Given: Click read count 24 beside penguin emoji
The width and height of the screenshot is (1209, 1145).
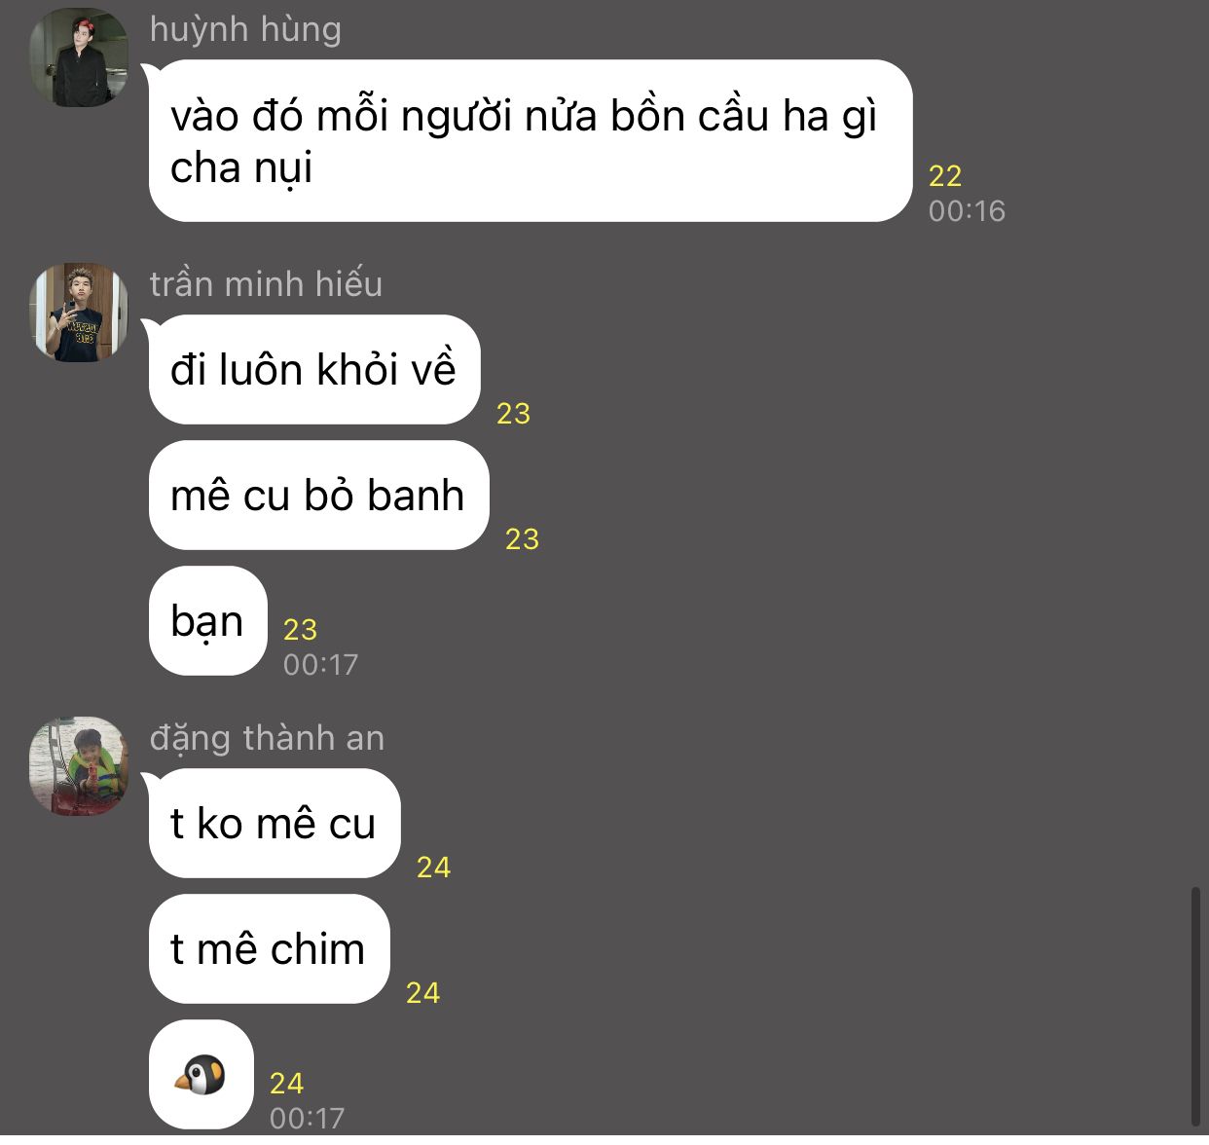Looking at the screenshot, I should (x=286, y=1084).
